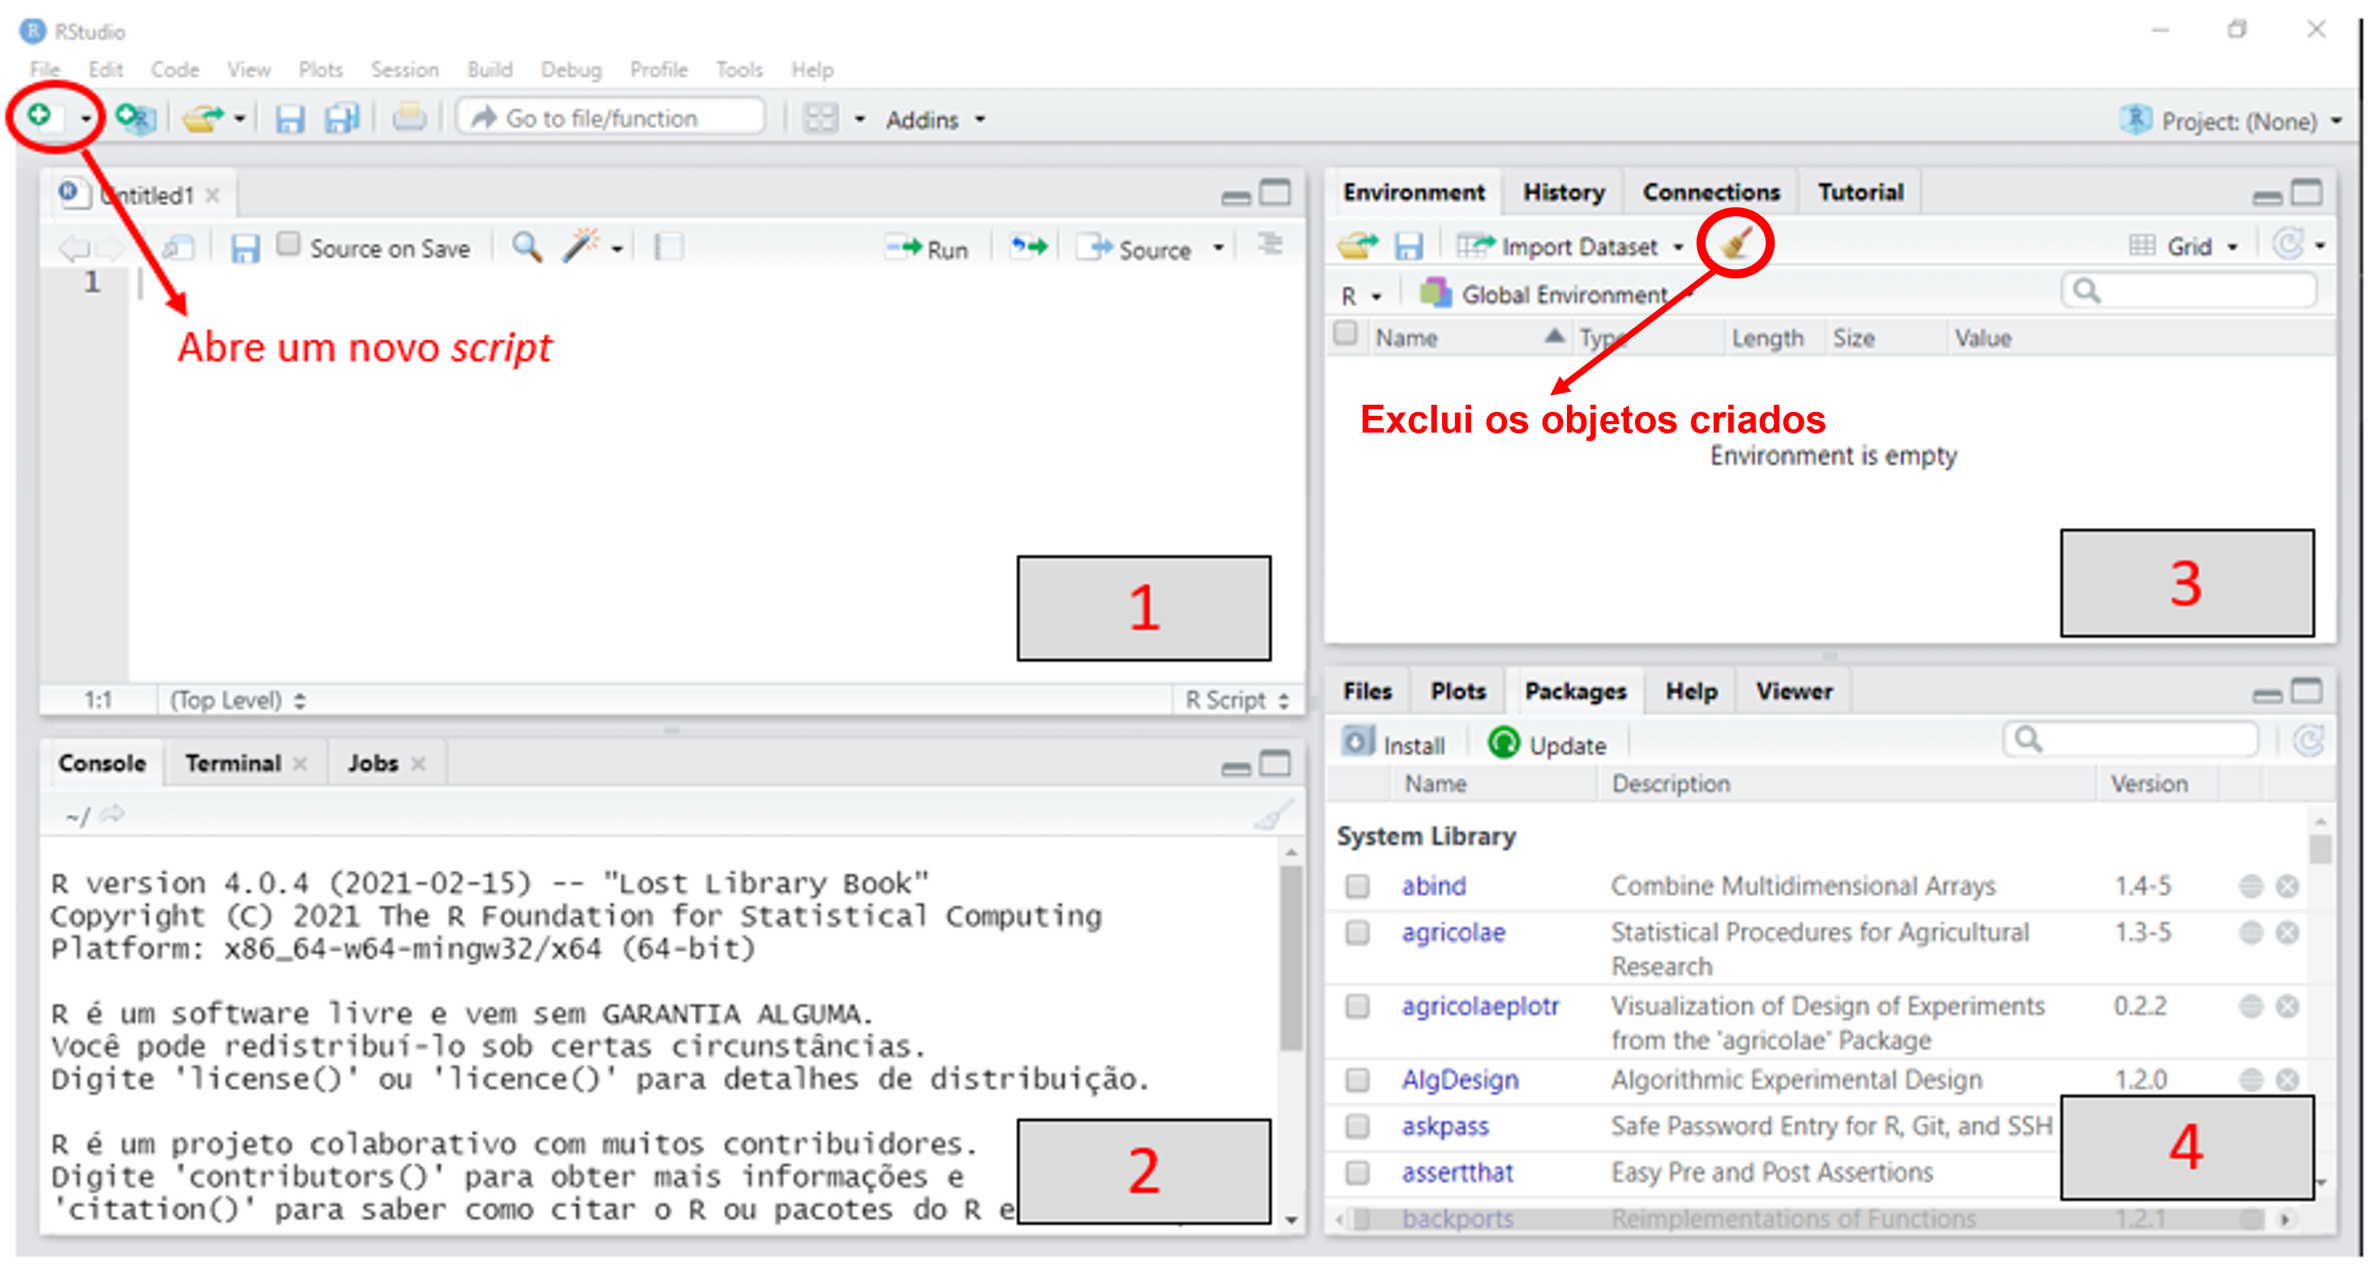The width and height of the screenshot is (2379, 1270).
Task: Tick the assertthat package checkbox
Action: click(1358, 1172)
